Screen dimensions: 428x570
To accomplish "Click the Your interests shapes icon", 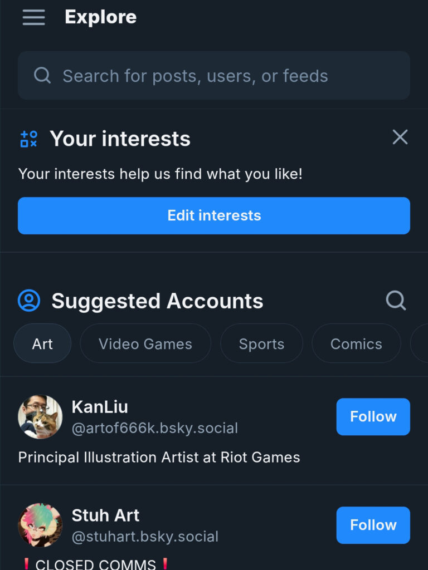I will tap(28, 139).
